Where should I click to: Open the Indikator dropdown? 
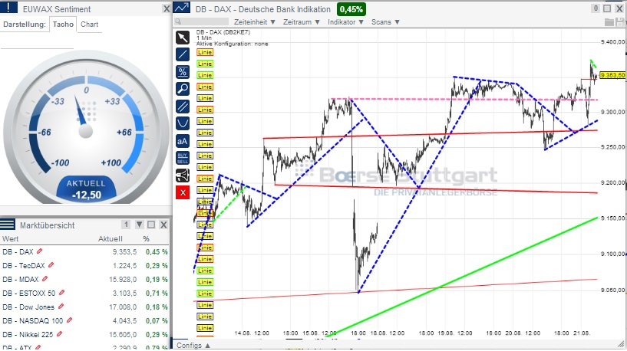[x=345, y=22]
